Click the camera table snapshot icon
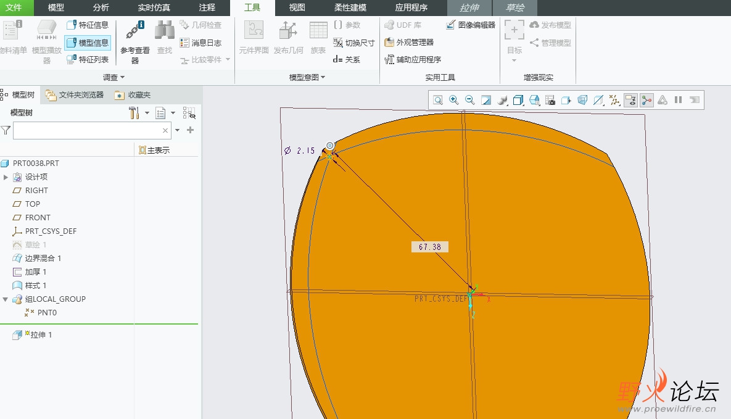731x419 pixels. 550,101
